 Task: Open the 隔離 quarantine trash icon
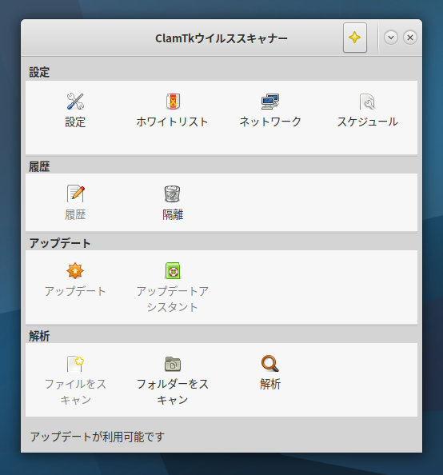point(173,194)
